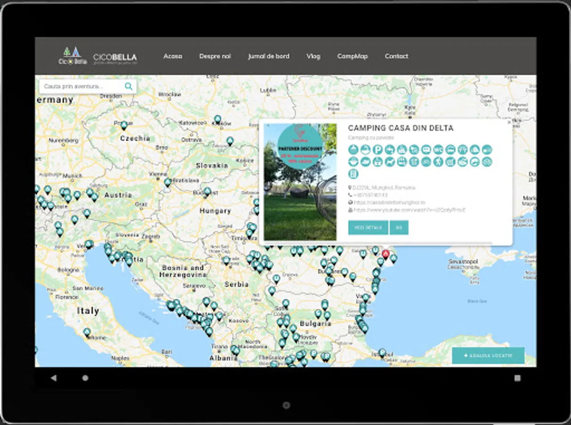Open the Contact menu item

tap(396, 56)
